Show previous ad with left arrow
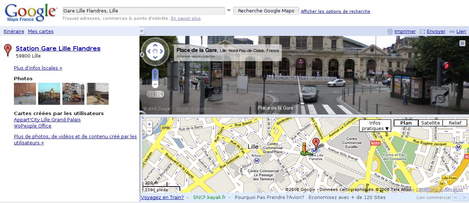Image resolution: width=469 pixels, height=203 pixels. point(456,198)
